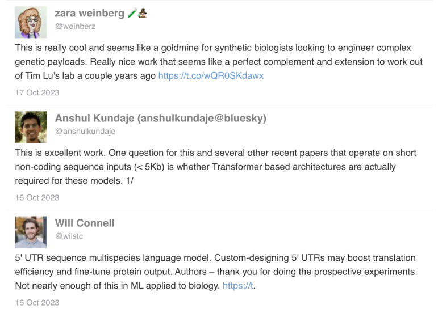Open Will Connell's 16 Oct 2023 date
Viewport: 438px width, 313px height.
point(37,303)
